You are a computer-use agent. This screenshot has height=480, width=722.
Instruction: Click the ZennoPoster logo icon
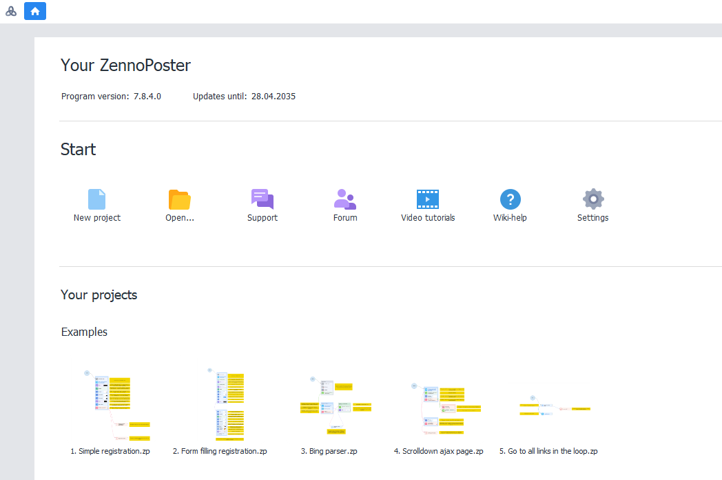pyautogui.click(x=11, y=11)
